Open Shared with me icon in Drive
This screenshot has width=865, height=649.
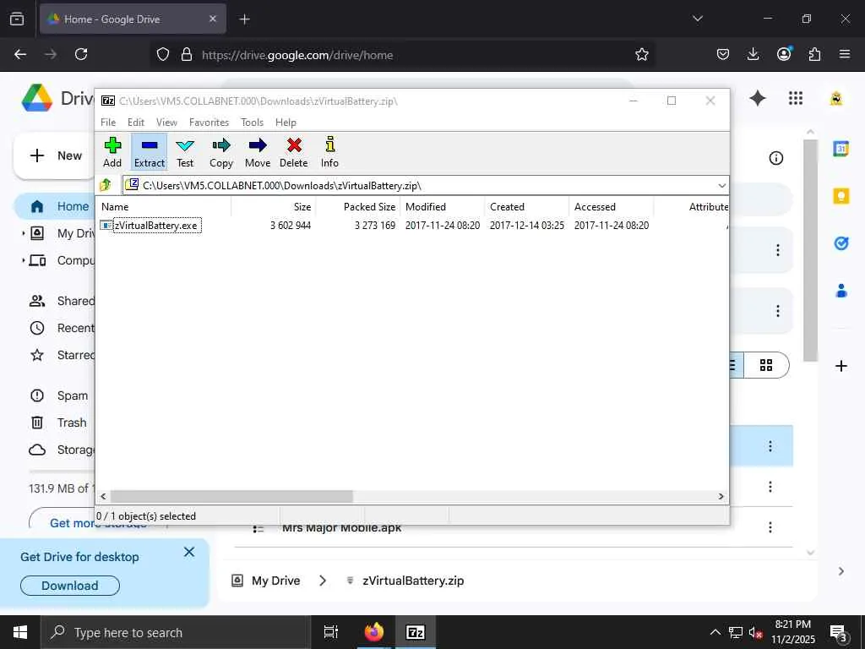(x=37, y=301)
